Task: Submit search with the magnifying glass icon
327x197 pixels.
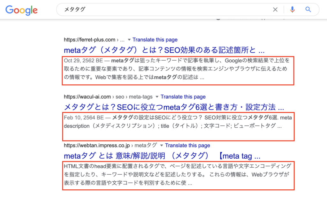Action: tap(308, 9)
